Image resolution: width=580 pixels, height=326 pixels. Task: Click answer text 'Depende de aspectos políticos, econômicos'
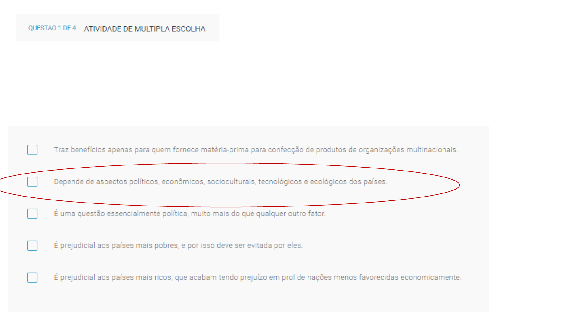129,182
